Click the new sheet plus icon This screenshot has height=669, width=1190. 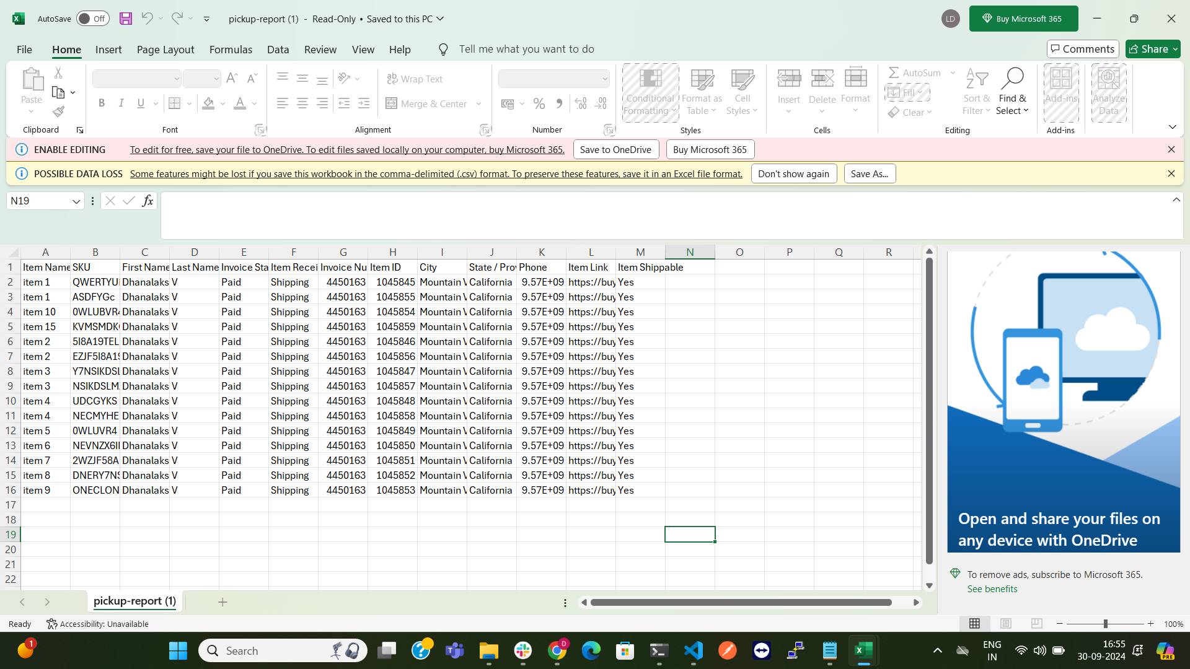(223, 601)
